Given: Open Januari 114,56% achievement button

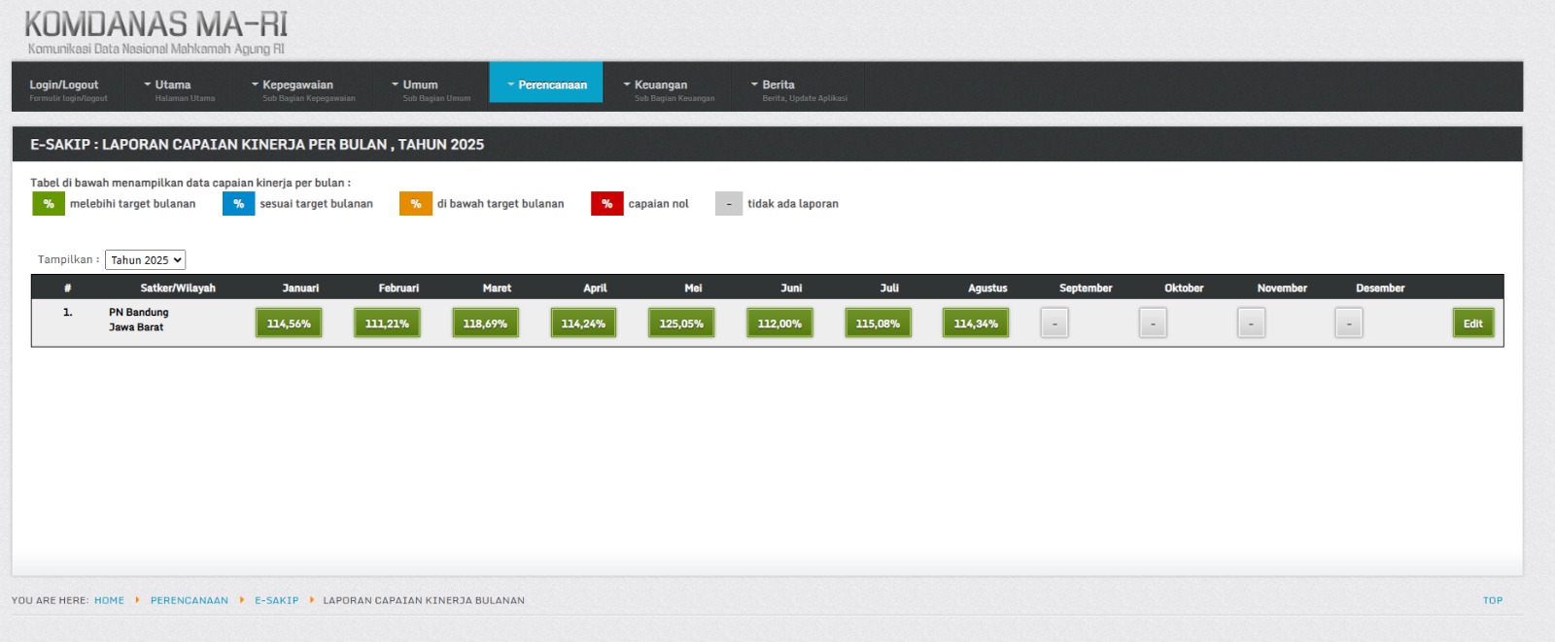Looking at the screenshot, I should [289, 323].
